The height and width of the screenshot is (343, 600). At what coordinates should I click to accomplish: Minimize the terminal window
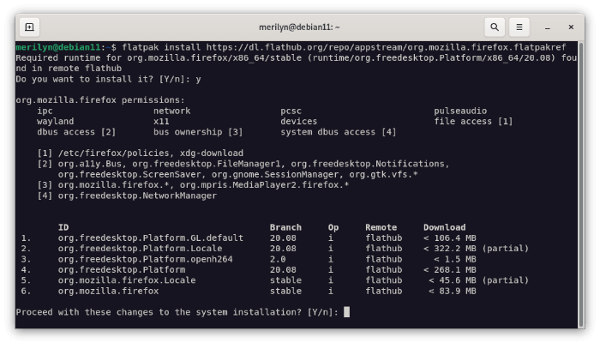pyautogui.click(x=548, y=27)
